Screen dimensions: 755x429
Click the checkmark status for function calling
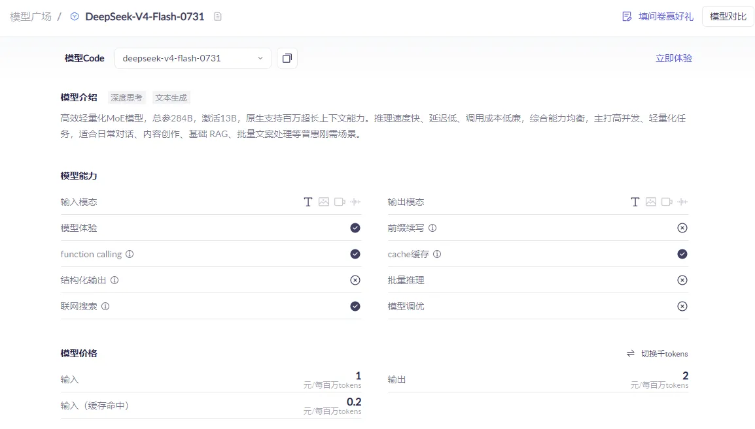coord(355,254)
